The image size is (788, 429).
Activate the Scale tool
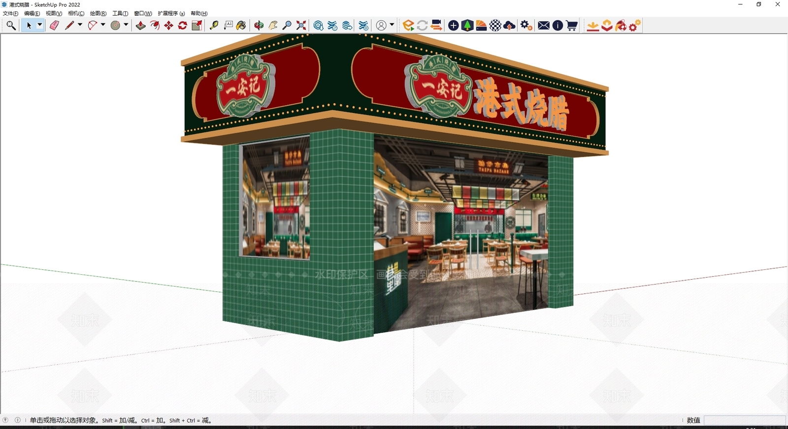pyautogui.click(x=197, y=26)
